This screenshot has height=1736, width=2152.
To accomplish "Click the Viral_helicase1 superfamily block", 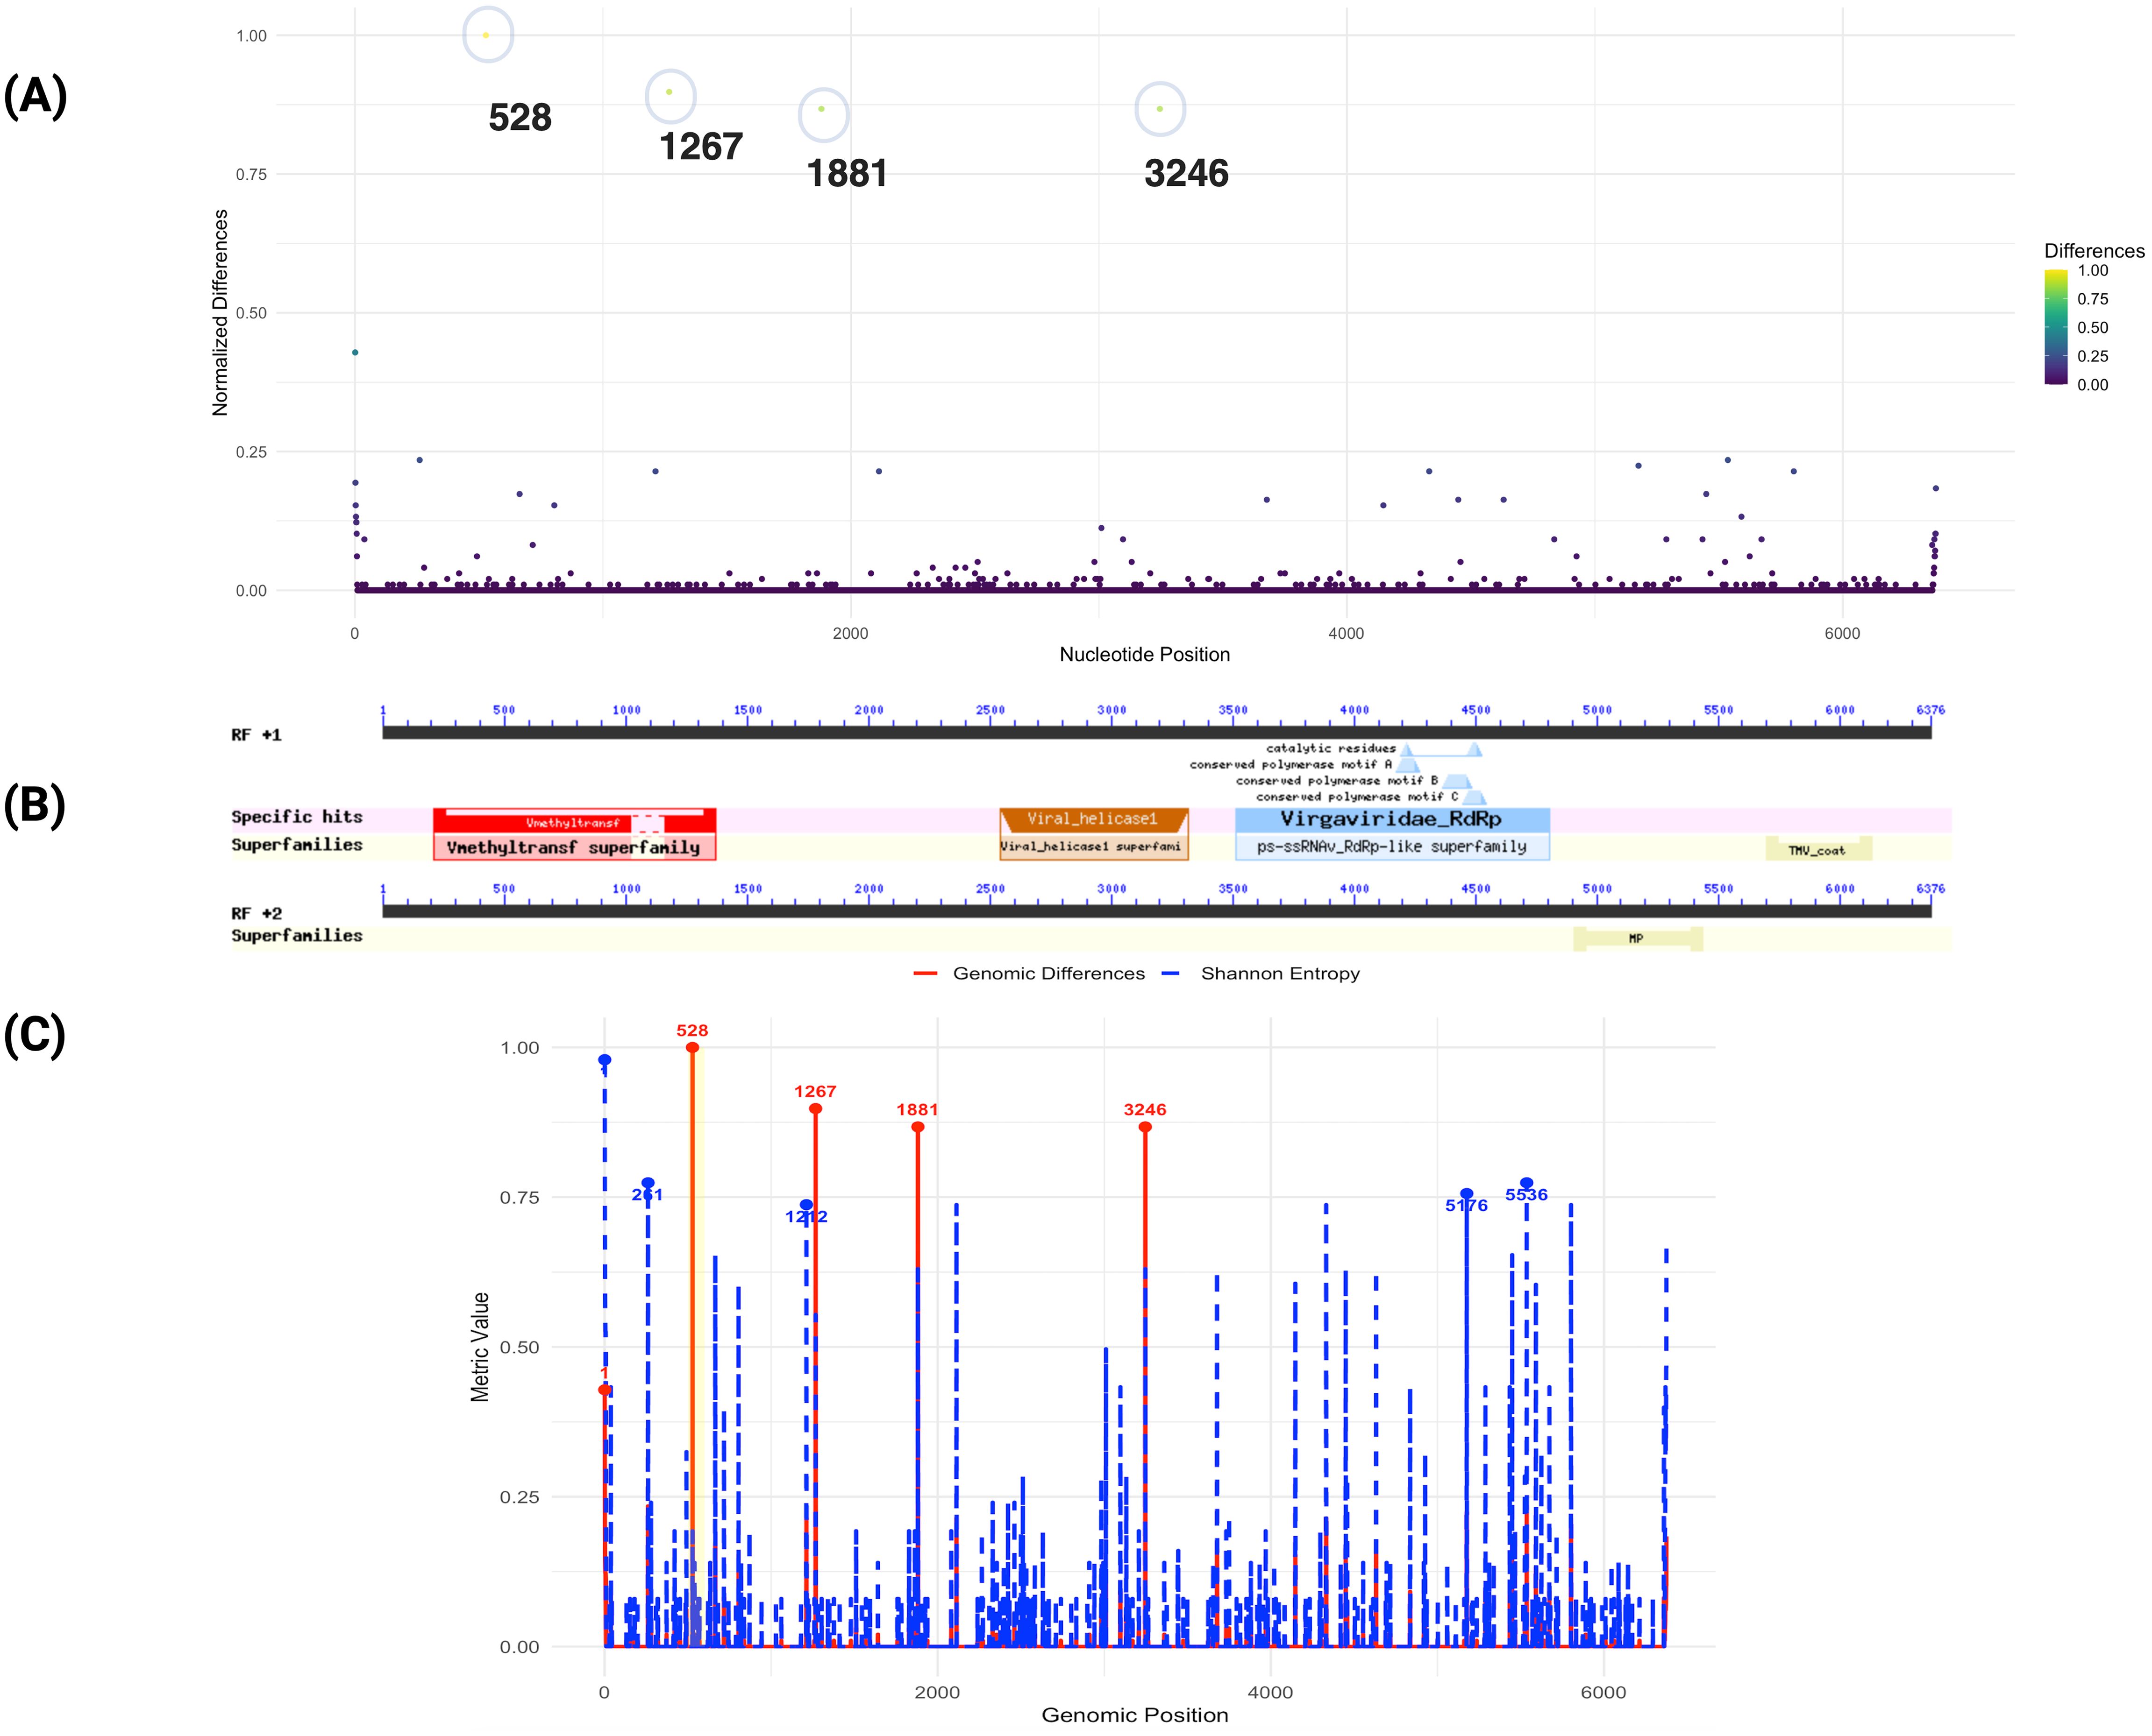I will pos(1093,847).
